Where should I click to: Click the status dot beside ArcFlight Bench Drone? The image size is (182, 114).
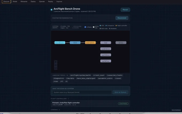tap(52, 10)
